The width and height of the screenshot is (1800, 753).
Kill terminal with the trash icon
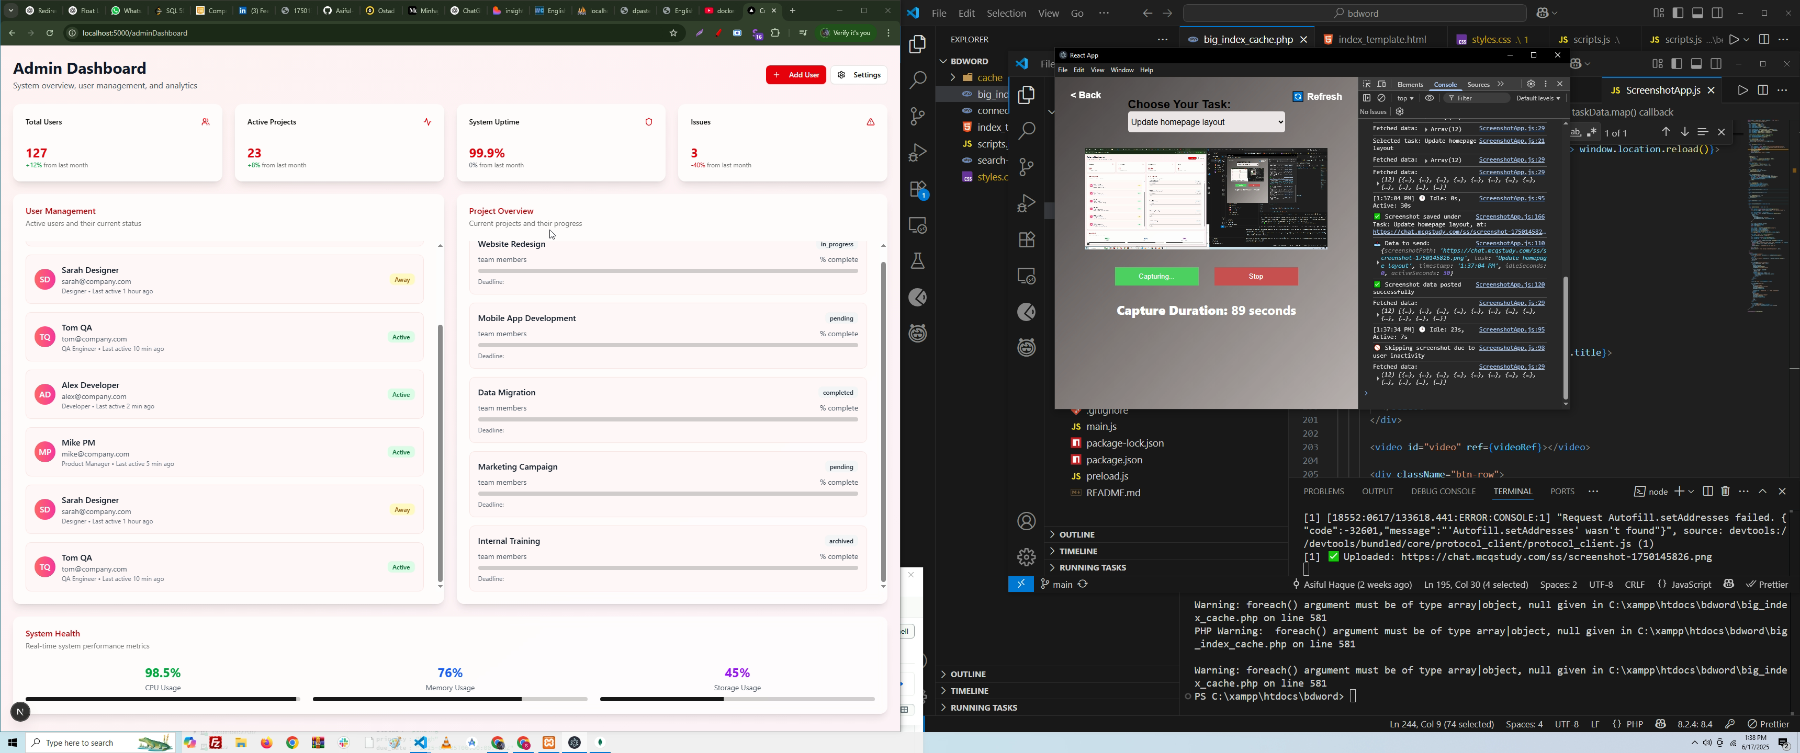[1725, 491]
